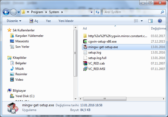Click Yaz in the toolbar
The width and height of the screenshot is (168, 117).
point(48,21)
